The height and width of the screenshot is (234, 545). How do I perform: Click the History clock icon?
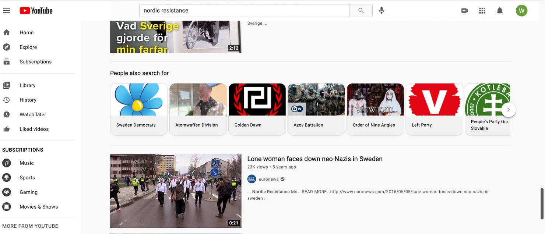(x=6, y=100)
